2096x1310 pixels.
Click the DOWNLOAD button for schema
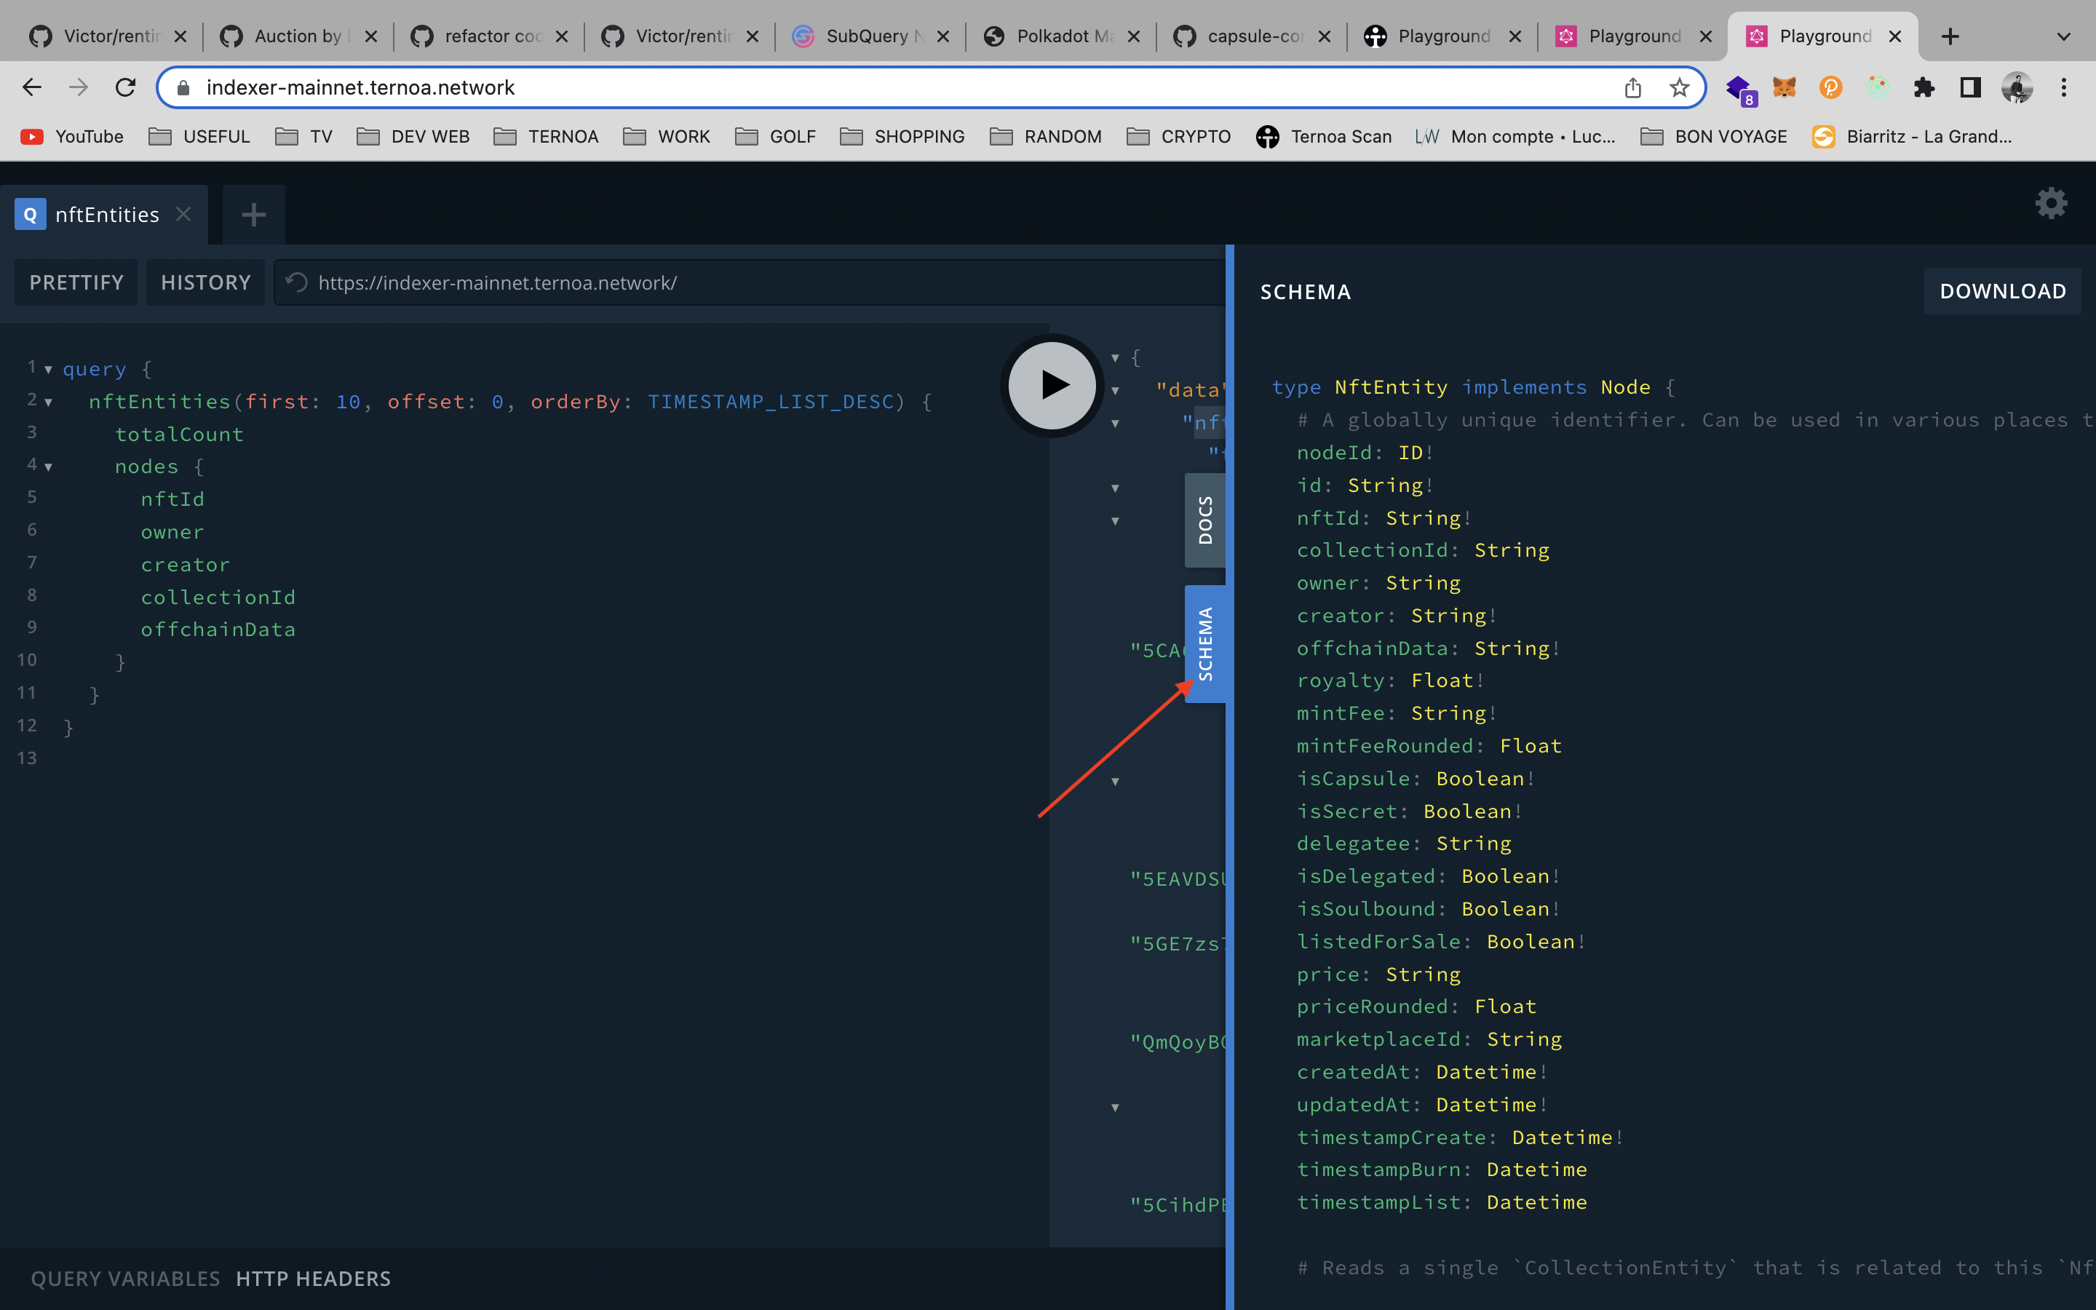[1999, 291]
